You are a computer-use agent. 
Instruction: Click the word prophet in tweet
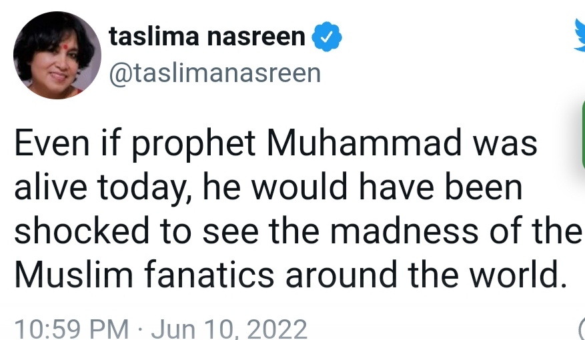coord(193,145)
